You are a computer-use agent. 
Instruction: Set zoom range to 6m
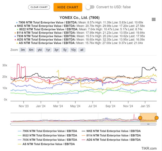point(31,50)
